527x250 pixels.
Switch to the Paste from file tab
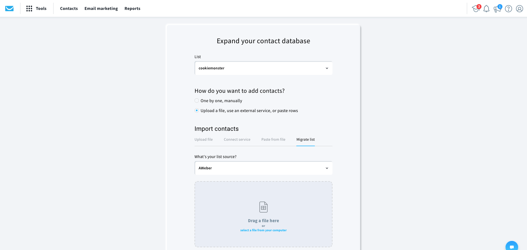pyautogui.click(x=273, y=140)
